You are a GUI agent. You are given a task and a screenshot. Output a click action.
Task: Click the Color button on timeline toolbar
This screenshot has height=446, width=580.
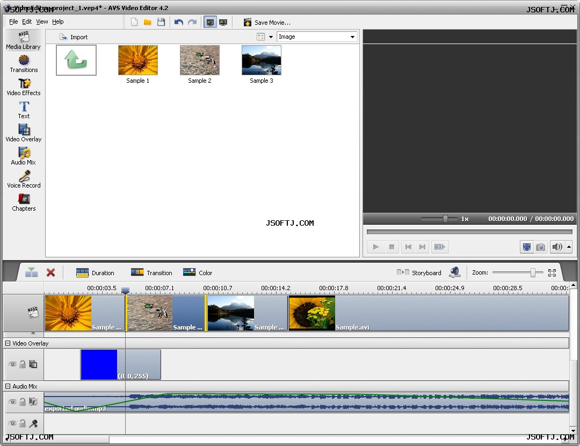click(198, 273)
